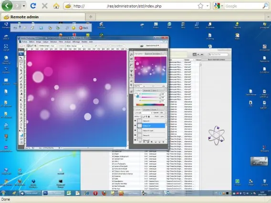
Task: Open Adobe Bridge from the options bar icon
Action: [142, 46]
